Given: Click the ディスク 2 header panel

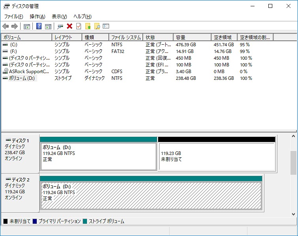Looking at the screenshot, I should coord(20,193).
